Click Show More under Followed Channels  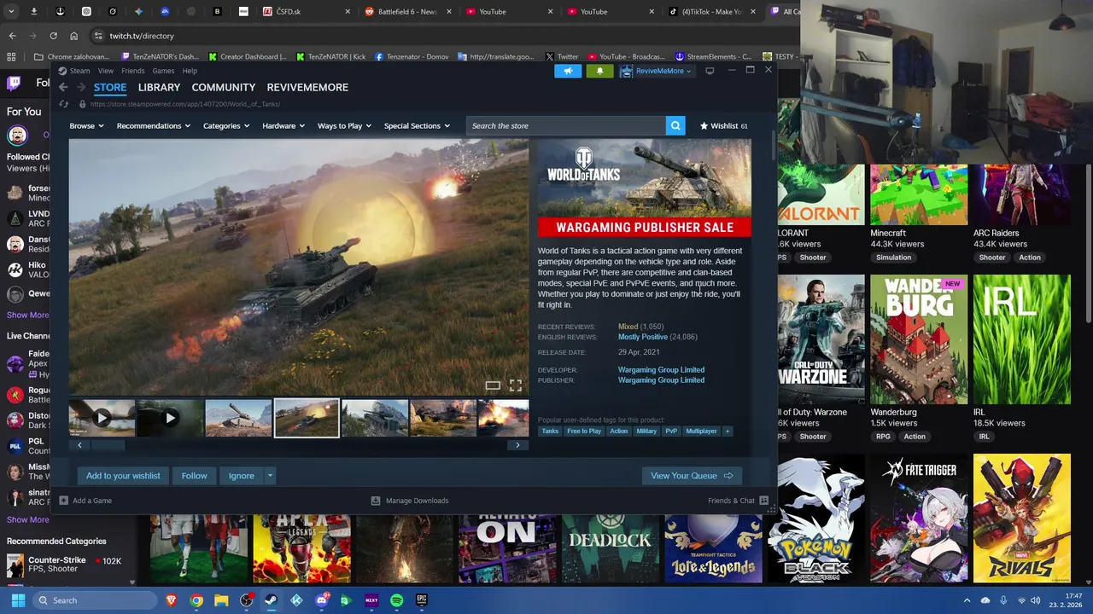27,315
